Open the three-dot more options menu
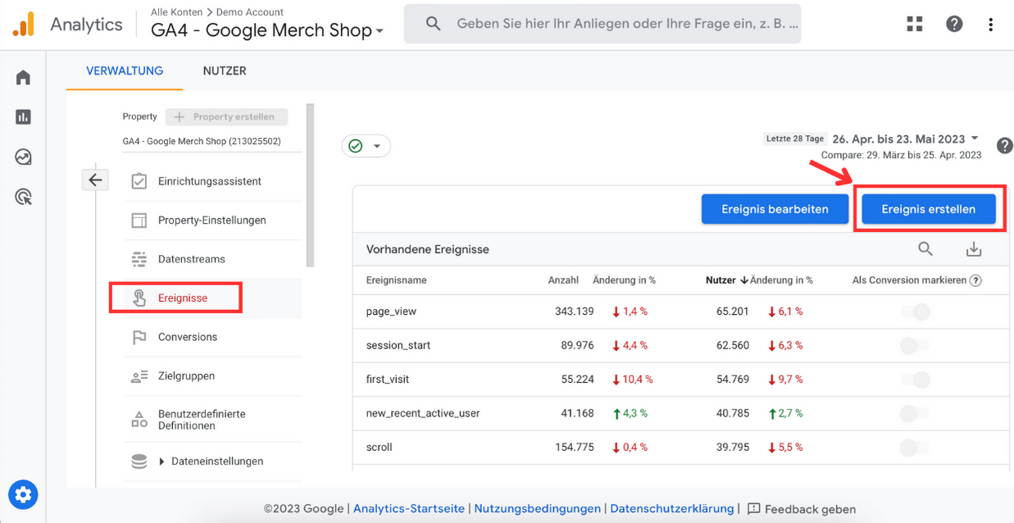1014x523 pixels. [990, 24]
